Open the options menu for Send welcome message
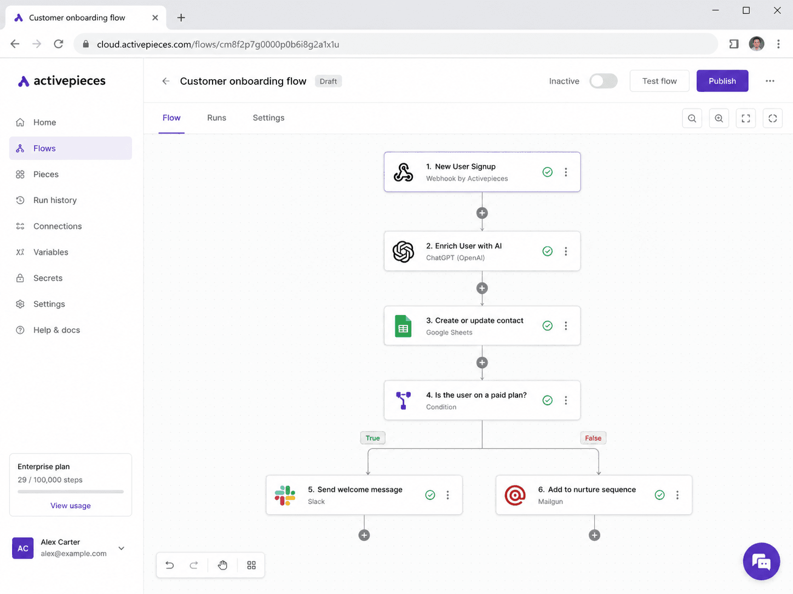The height and width of the screenshot is (594, 793). click(447, 495)
